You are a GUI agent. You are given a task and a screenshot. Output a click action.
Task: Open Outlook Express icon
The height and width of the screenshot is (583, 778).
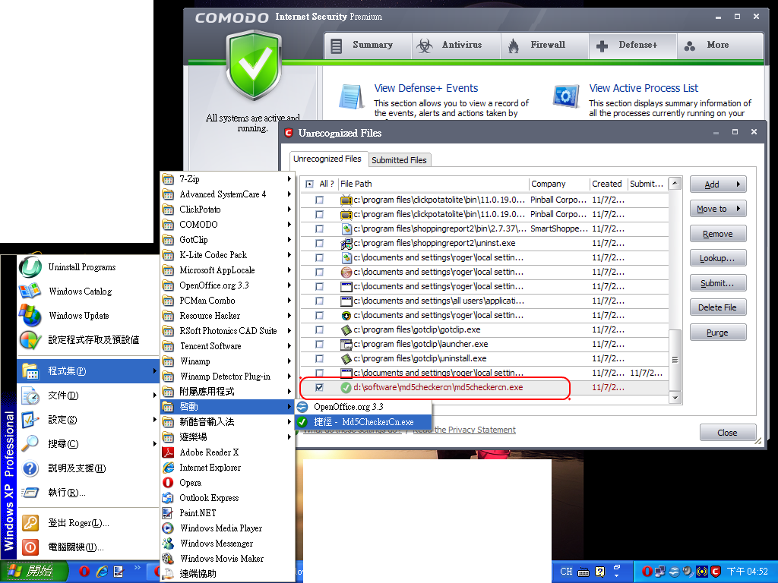tap(168, 498)
